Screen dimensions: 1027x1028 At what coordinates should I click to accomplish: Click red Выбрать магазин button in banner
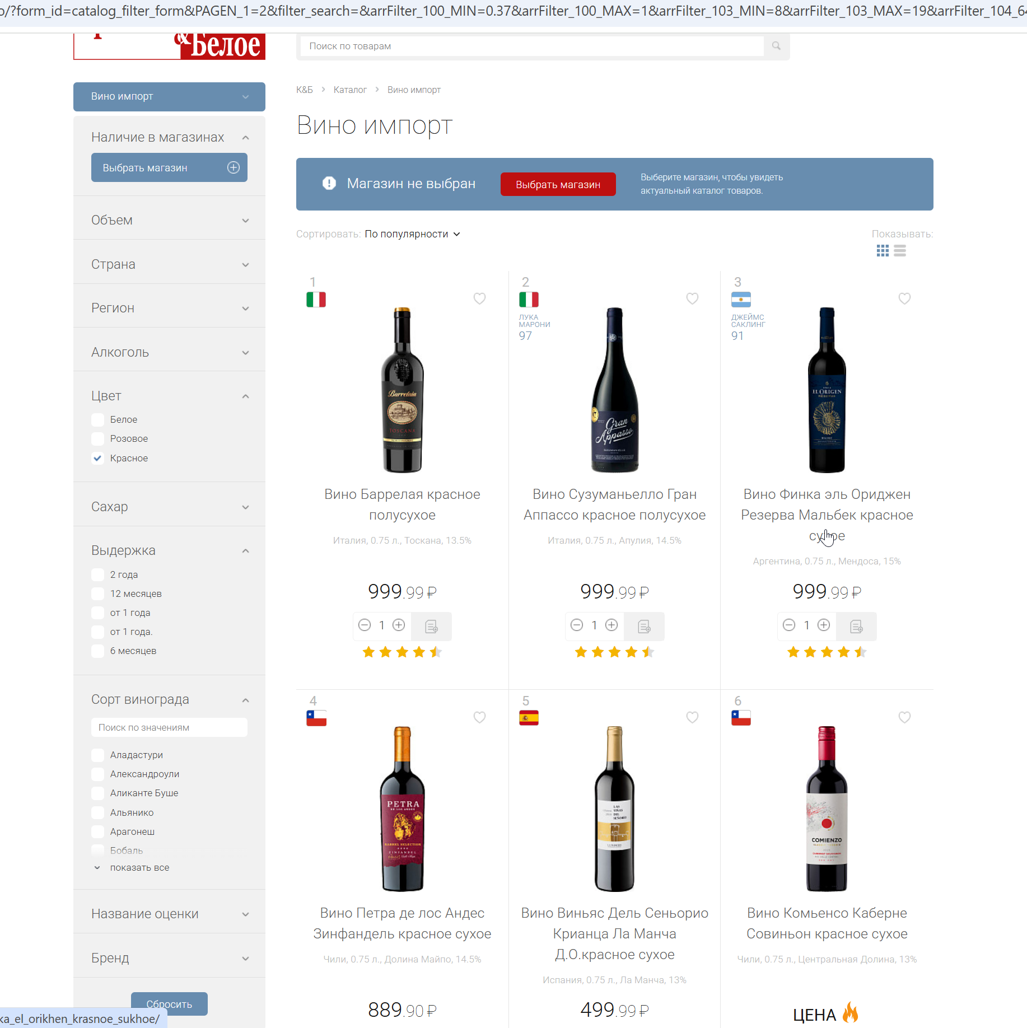[x=558, y=184]
